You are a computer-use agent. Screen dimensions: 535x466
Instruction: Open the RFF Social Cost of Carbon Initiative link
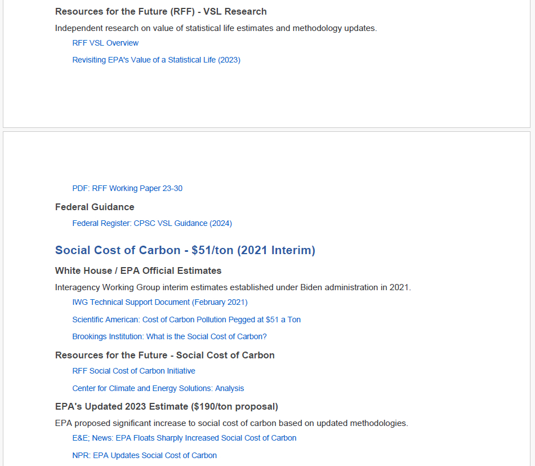(134, 371)
